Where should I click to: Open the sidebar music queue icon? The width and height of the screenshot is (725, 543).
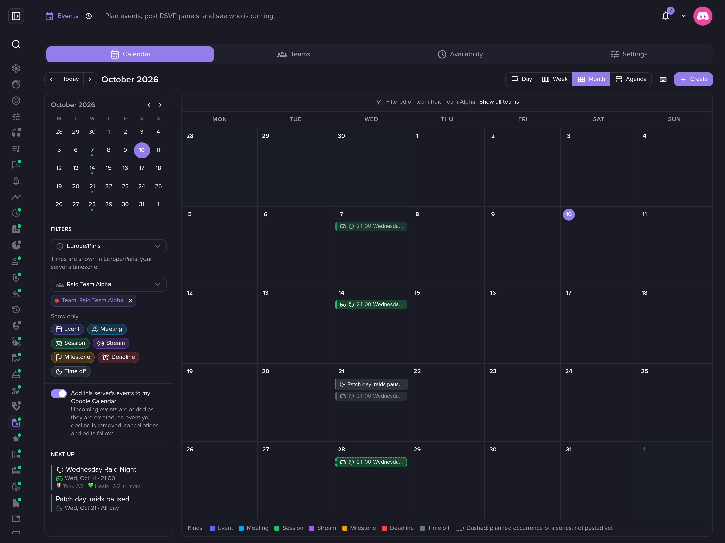pyautogui.click(x=16, y=149)
